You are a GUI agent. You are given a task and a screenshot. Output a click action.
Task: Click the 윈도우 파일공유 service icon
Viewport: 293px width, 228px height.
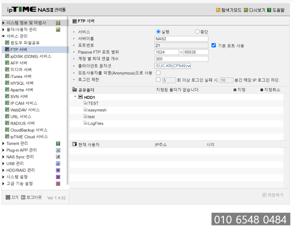coord(8,43)
